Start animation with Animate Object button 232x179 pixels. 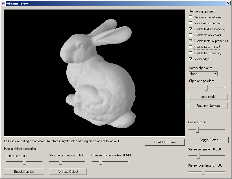pos(68,172)
